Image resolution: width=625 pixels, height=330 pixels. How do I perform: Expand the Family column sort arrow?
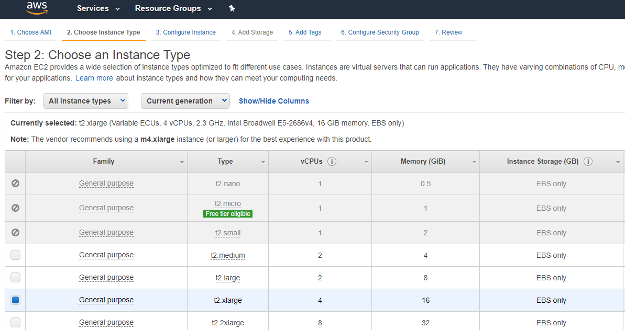click(x=182, y=162)
